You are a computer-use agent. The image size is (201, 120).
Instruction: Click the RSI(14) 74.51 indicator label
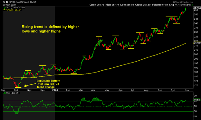[x=13, y=93]
